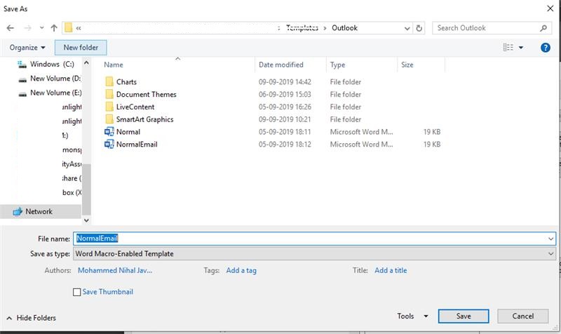Click the Document Themes folder icon
This screenshot has width=561, height=334.
point(109,94)
